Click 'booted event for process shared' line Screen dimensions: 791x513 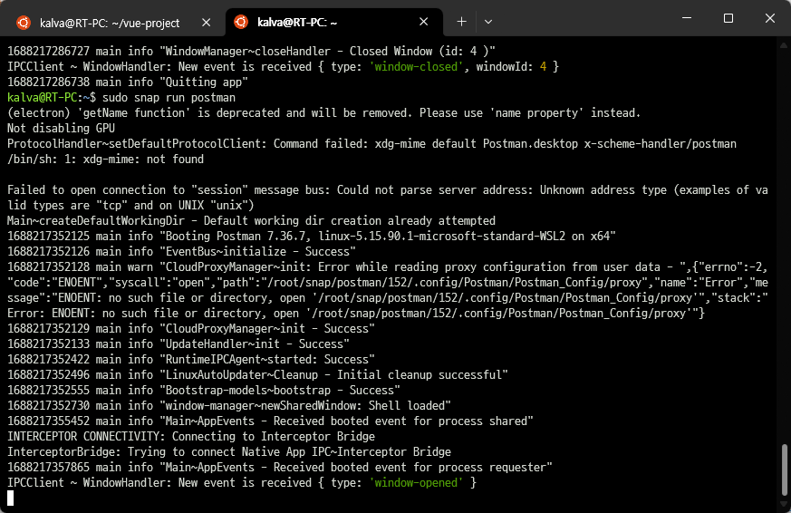[270, 421]
